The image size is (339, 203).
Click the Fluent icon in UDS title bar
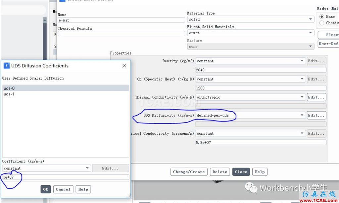(x=7, y=65)
